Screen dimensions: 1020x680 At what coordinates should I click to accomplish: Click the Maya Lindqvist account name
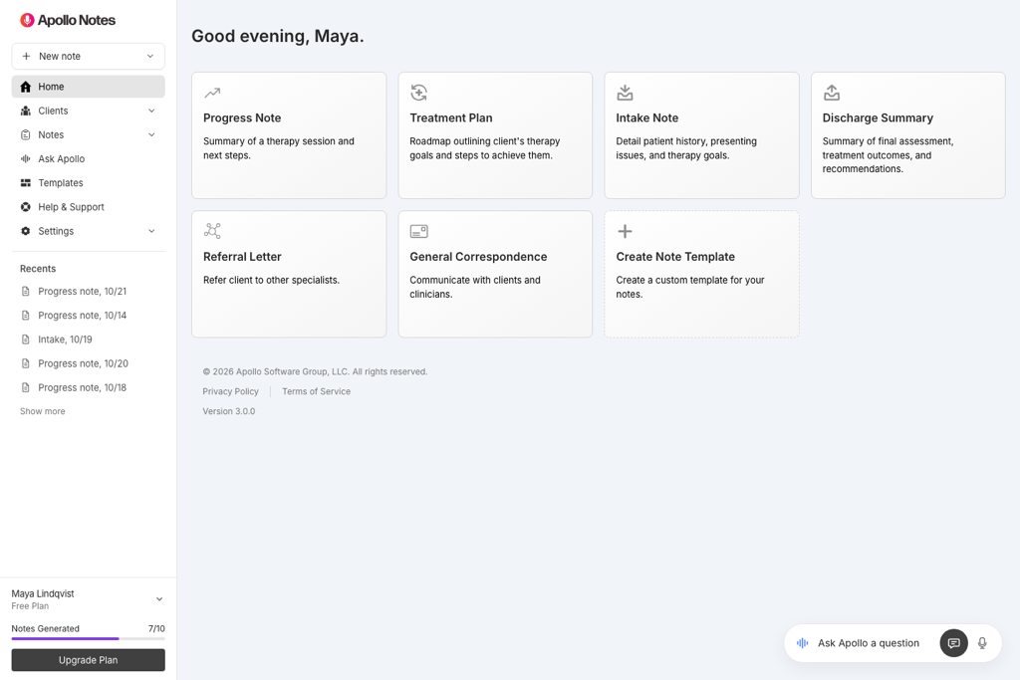point(42,593)
